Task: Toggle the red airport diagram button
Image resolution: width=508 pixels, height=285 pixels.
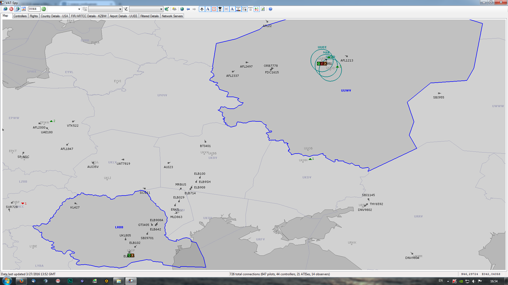Action: (x=214, y=9)
